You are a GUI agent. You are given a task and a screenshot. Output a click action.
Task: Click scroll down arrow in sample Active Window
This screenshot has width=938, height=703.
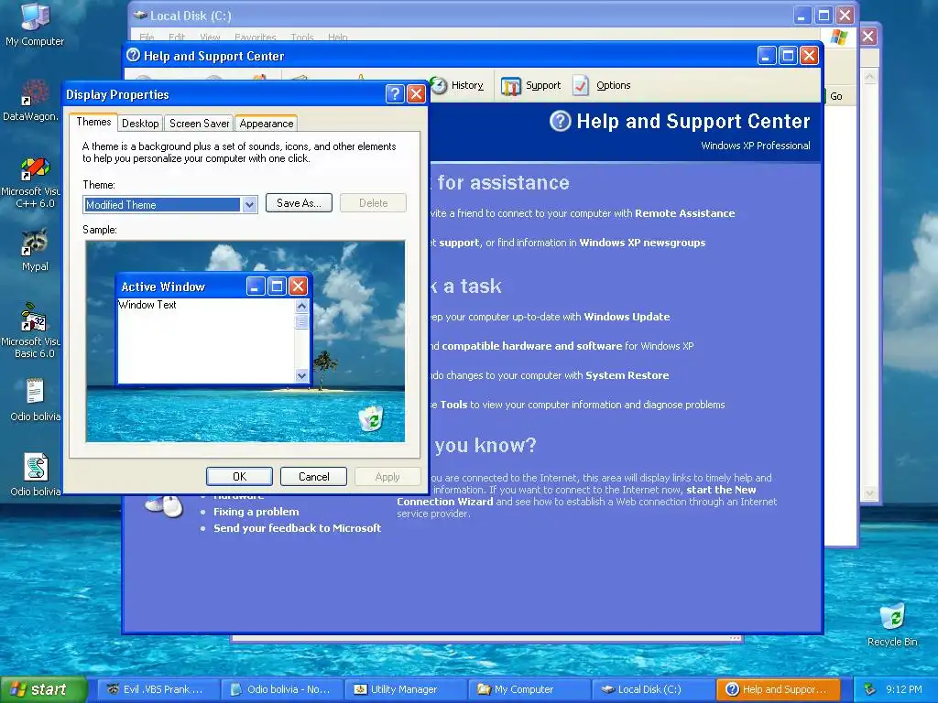301,376
